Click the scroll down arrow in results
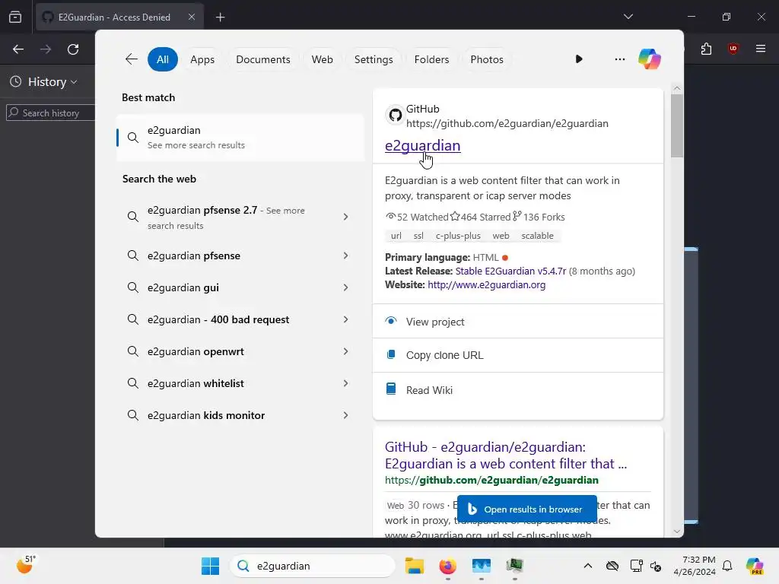Screen dimensions: 779x584 tap(676, 532)
